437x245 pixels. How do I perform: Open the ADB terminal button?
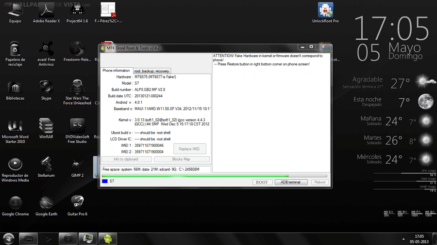point(291,182)
